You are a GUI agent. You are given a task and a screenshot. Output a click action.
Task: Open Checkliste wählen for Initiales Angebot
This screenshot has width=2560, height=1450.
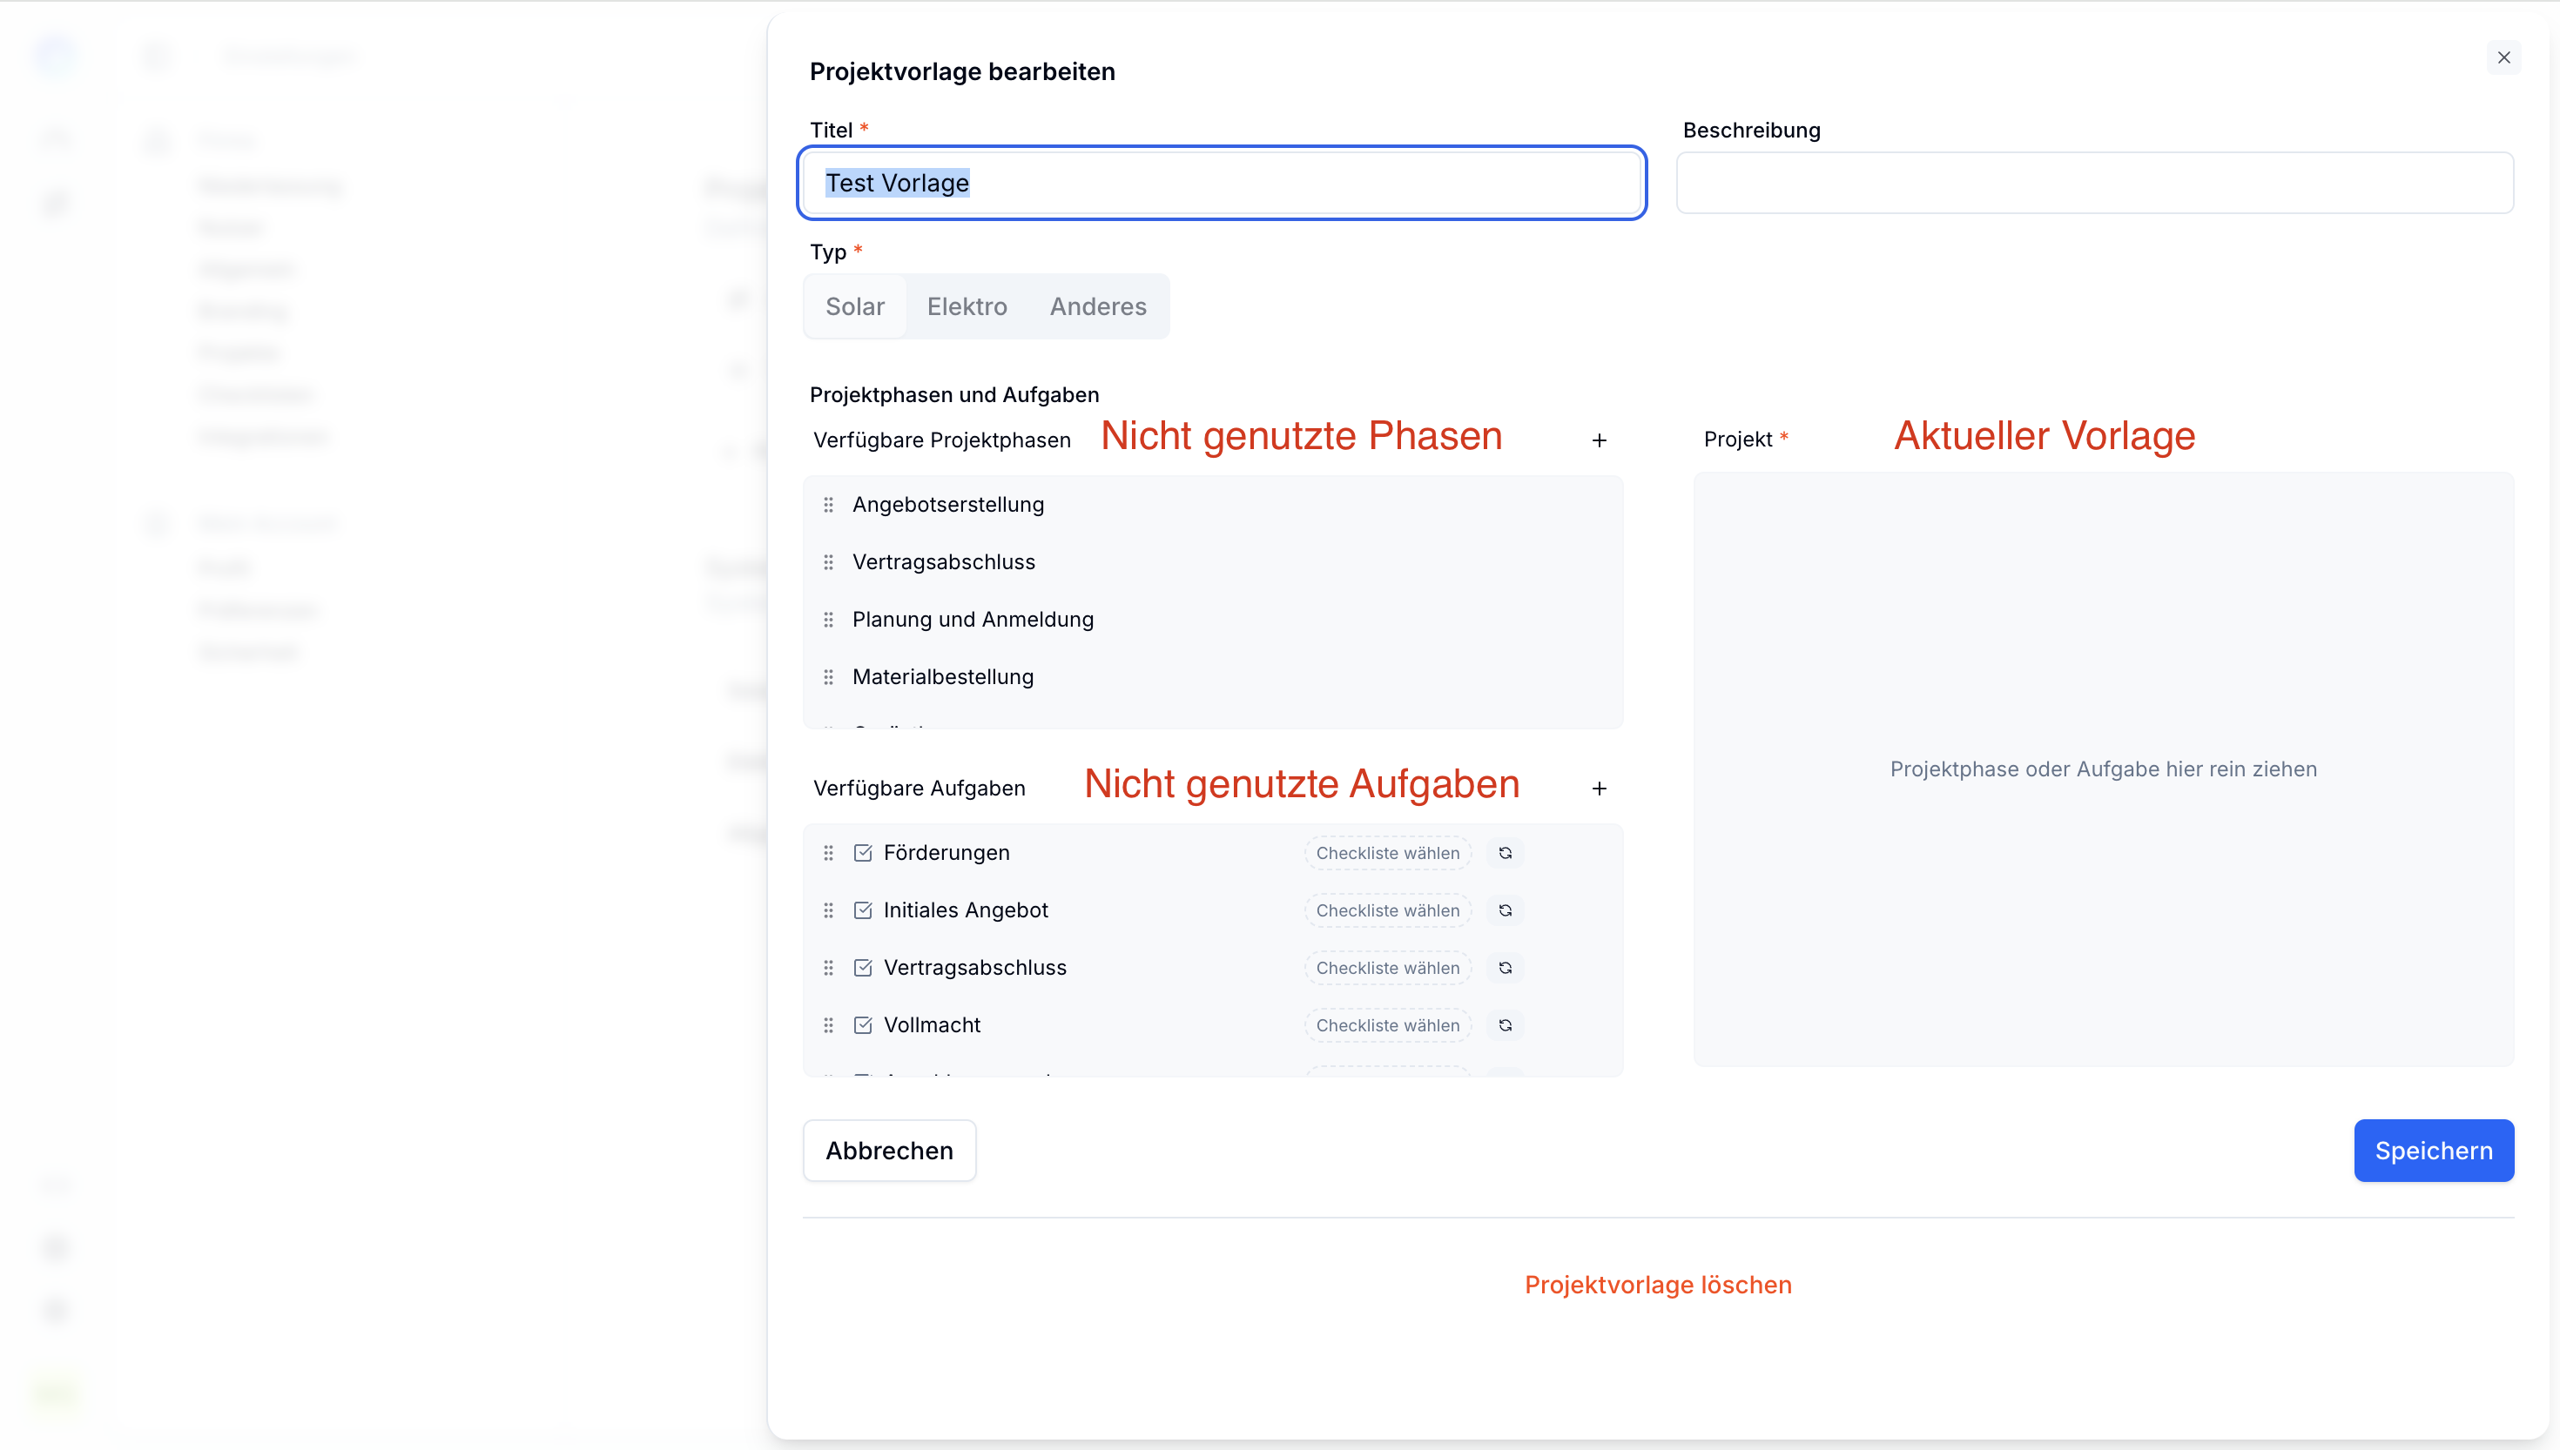1386,910
